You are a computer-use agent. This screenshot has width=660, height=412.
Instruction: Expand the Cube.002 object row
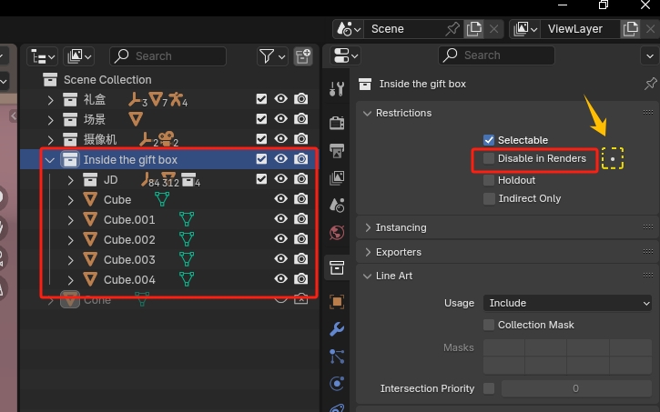point(70,240)
